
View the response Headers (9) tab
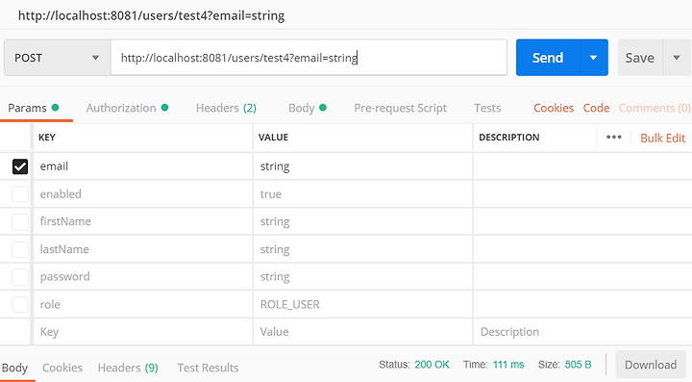click(128, 368)
